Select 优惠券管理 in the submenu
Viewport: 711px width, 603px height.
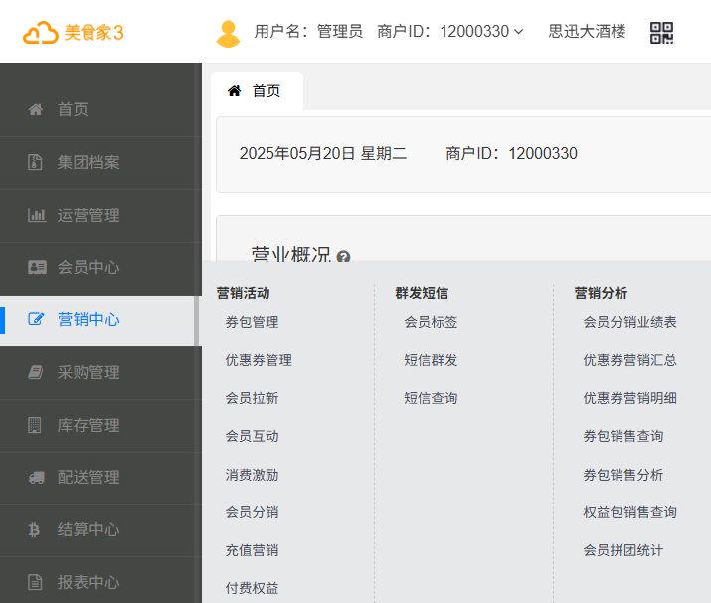click(x=259, y=360)
